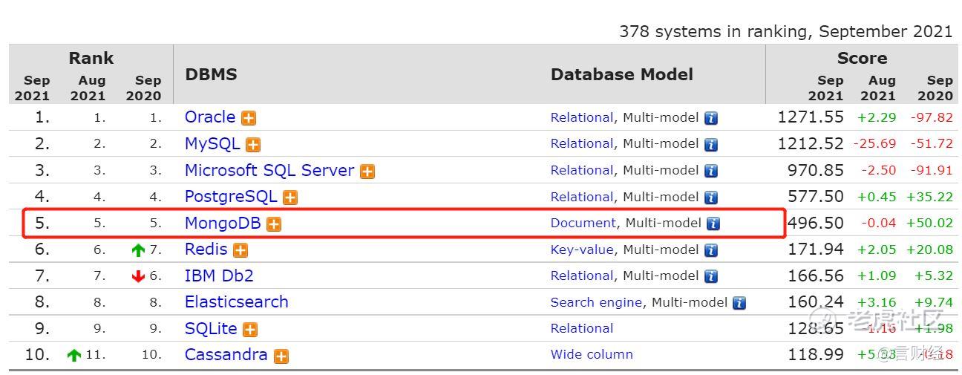This screenshot has height=375, width=962.
Task: Click the info icon in Elasticsearch's row
Action: coord(739,303)
